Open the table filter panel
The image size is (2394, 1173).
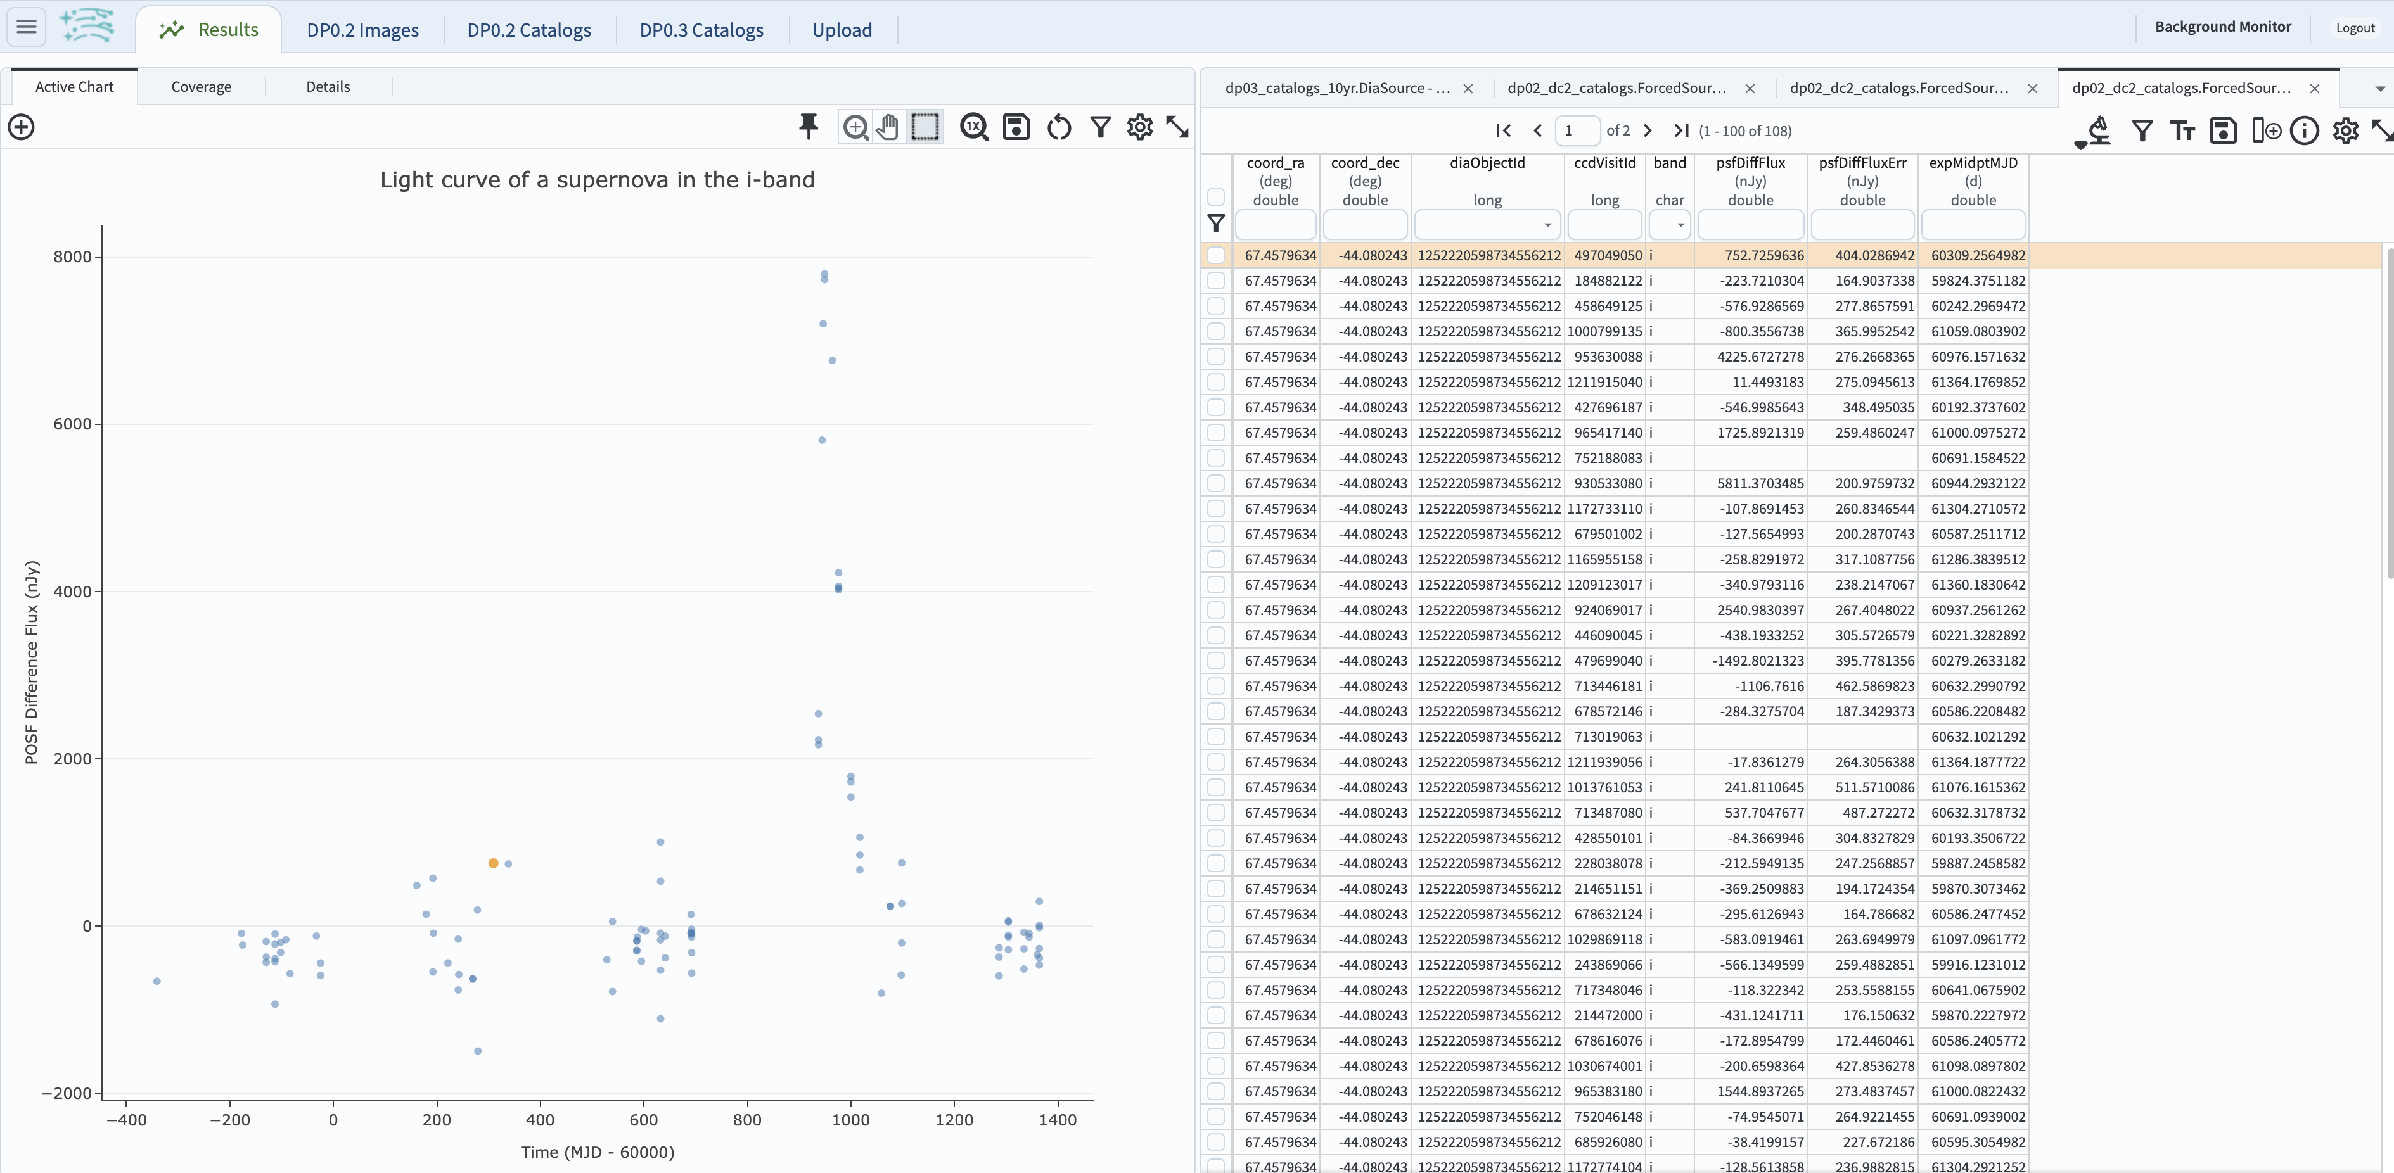point(2142,131)
